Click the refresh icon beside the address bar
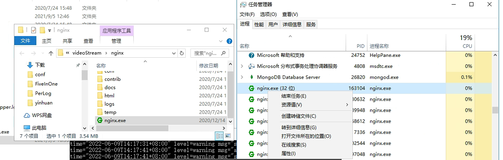Screen dimensions: 503x160 pos(181,53)
